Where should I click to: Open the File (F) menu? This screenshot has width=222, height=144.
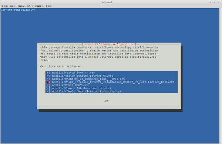click(5, 6)
